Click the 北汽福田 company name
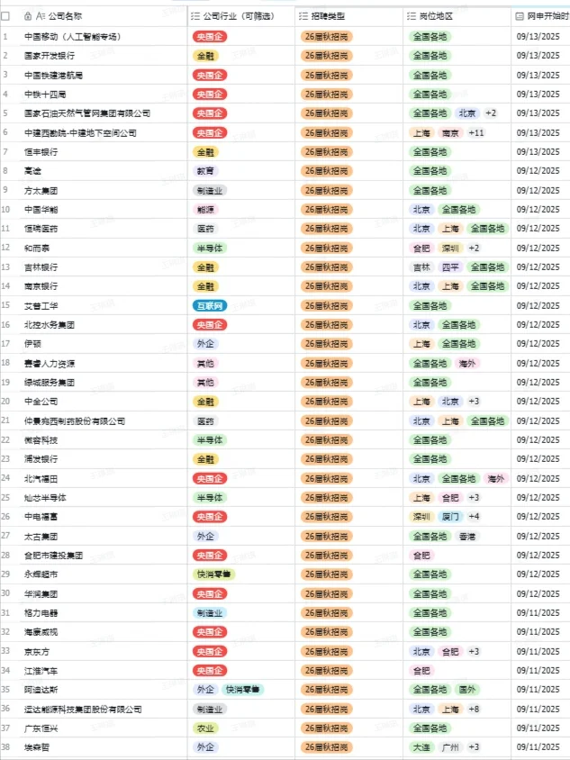Viewport: 570px width, 760px height. pos(41,478)
